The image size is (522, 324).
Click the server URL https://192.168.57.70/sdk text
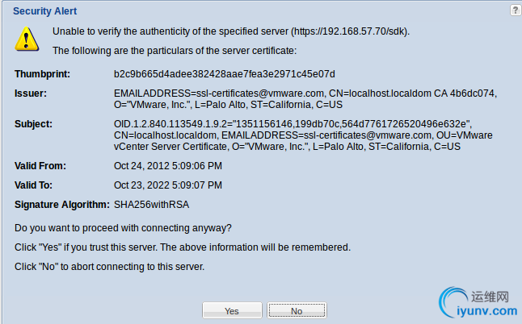coord(350,31)
